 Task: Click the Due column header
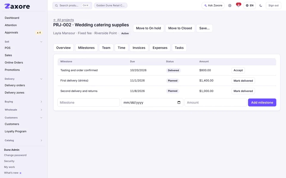pos(132,61)
